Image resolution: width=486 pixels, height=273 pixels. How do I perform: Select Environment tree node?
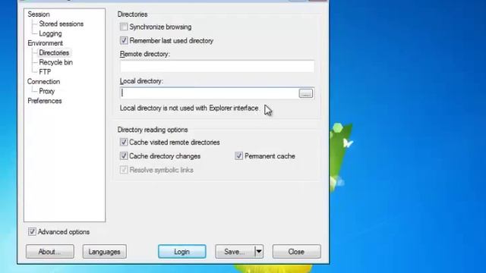[45, 43]
